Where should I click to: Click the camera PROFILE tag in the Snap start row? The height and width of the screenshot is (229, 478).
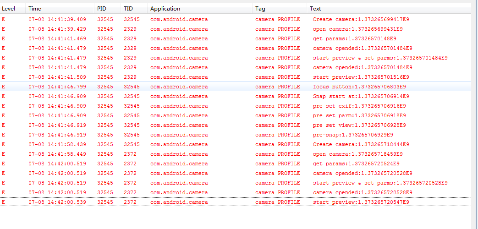point(278,96)
